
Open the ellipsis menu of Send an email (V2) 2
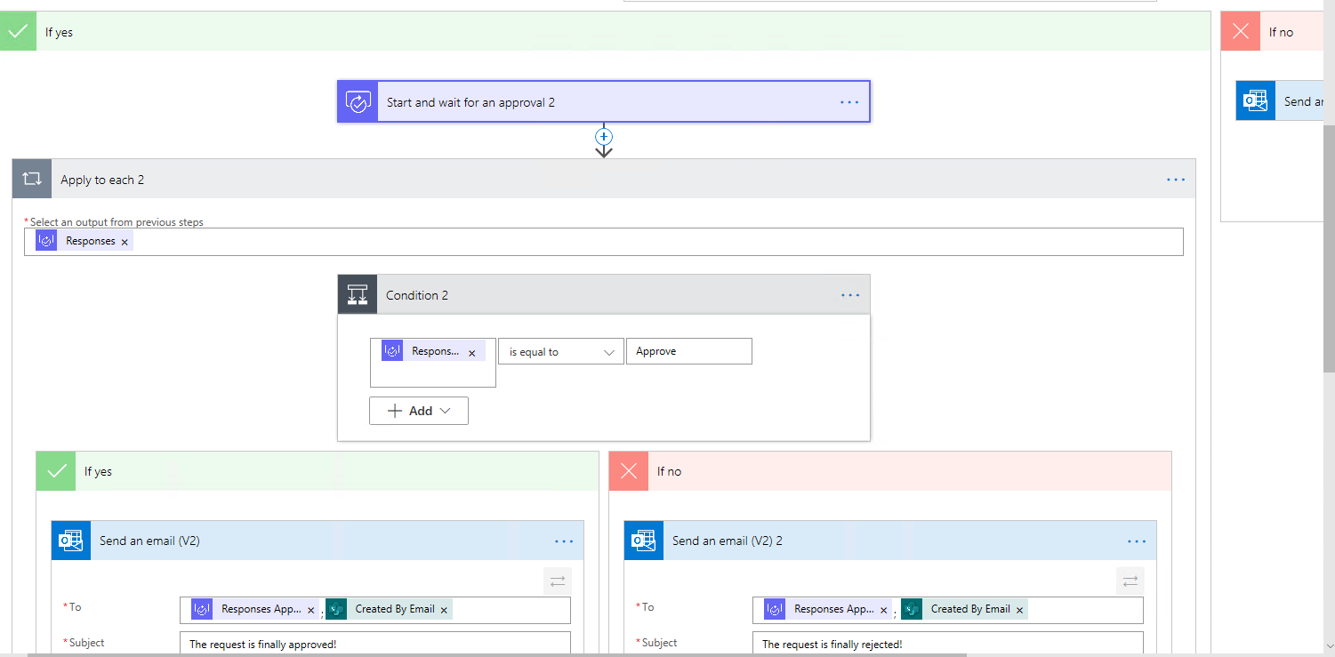coord(1137,541)
